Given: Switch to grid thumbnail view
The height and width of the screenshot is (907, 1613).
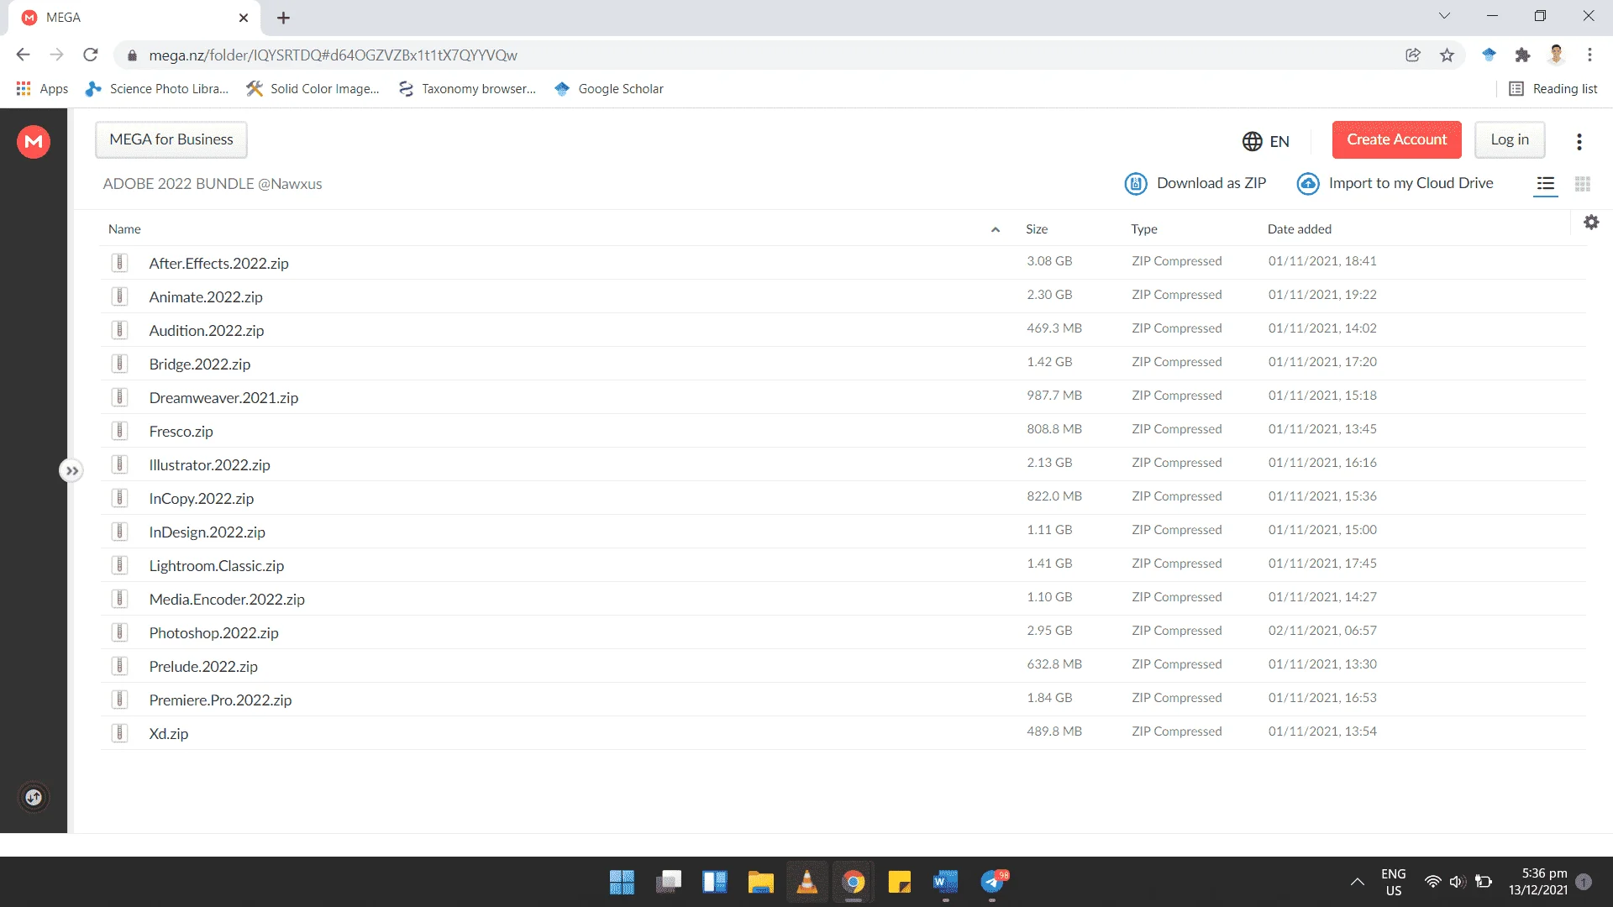Looking at the screenshot, I should tap(1583, 184).
